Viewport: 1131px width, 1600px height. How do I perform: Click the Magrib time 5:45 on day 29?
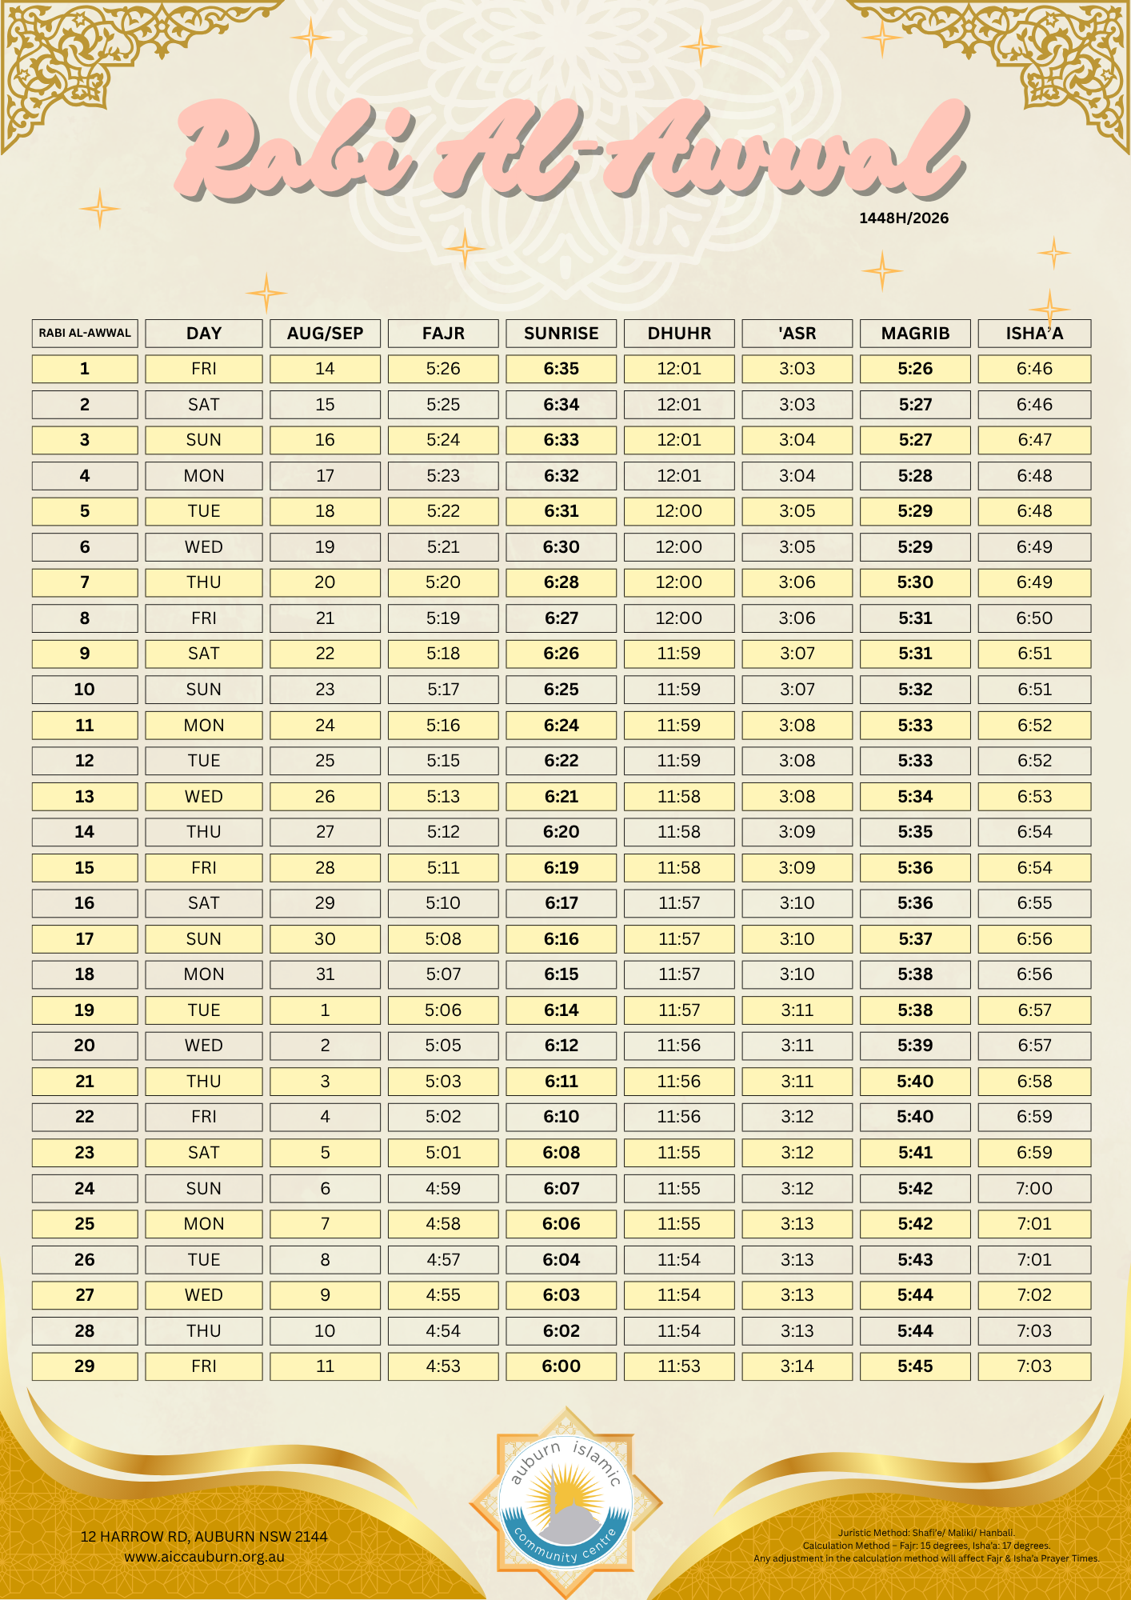pyautogui.click(x=915, y=1366)
